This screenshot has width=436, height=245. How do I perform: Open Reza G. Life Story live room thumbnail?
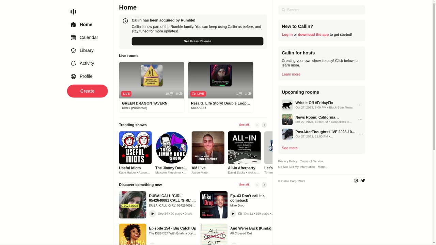(221, 80)
